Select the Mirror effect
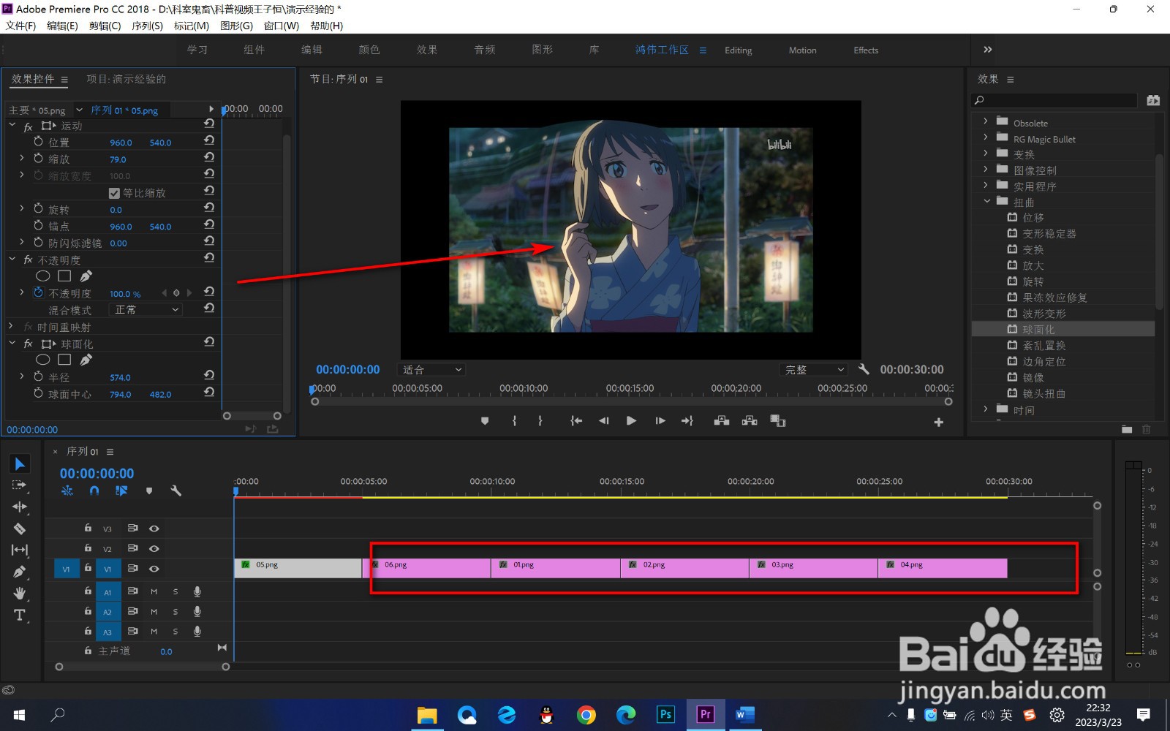 click(x=1033, y=377)
